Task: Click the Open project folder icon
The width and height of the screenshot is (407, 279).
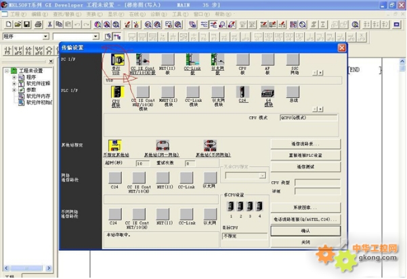Action: point(18,24)
